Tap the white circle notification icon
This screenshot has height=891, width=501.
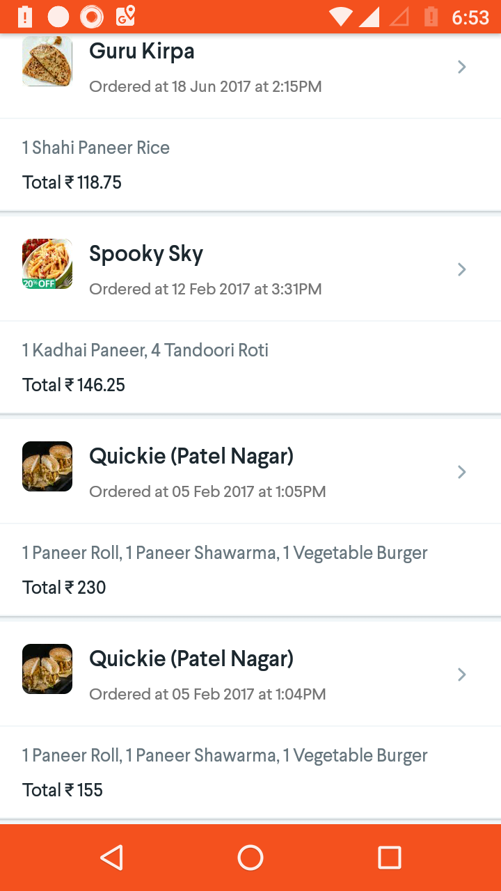(x=58, y=16)
